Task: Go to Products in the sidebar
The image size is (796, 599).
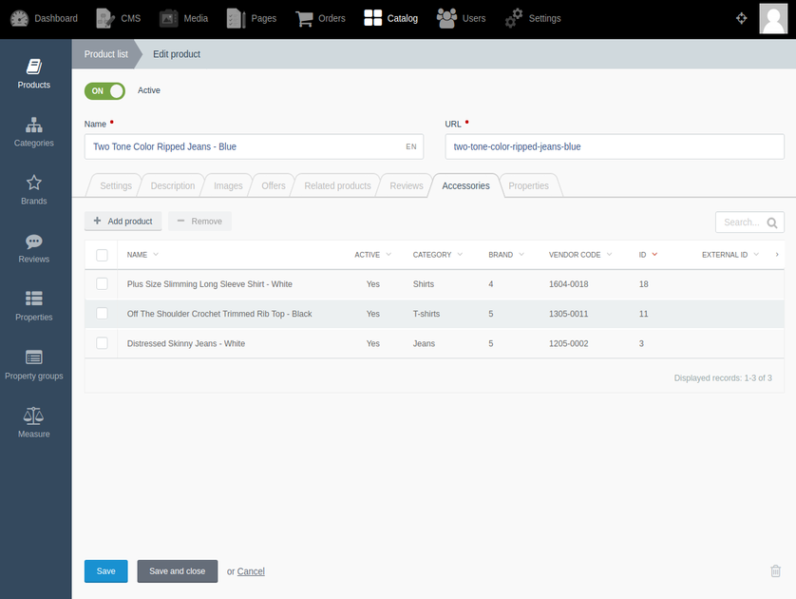Action: 34,74
